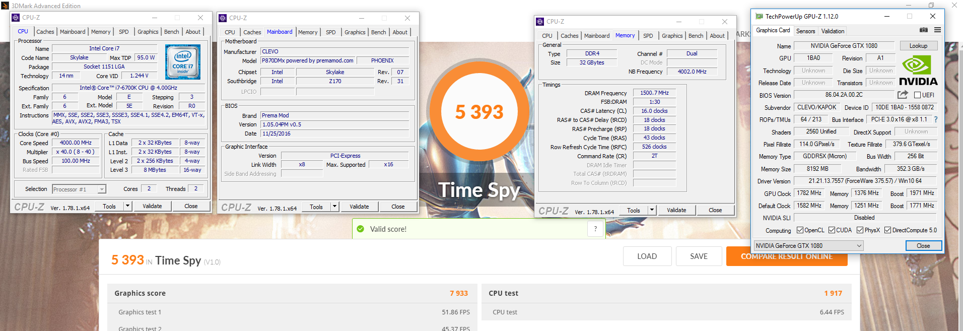Click the orange 5 393 score circle

479,112
